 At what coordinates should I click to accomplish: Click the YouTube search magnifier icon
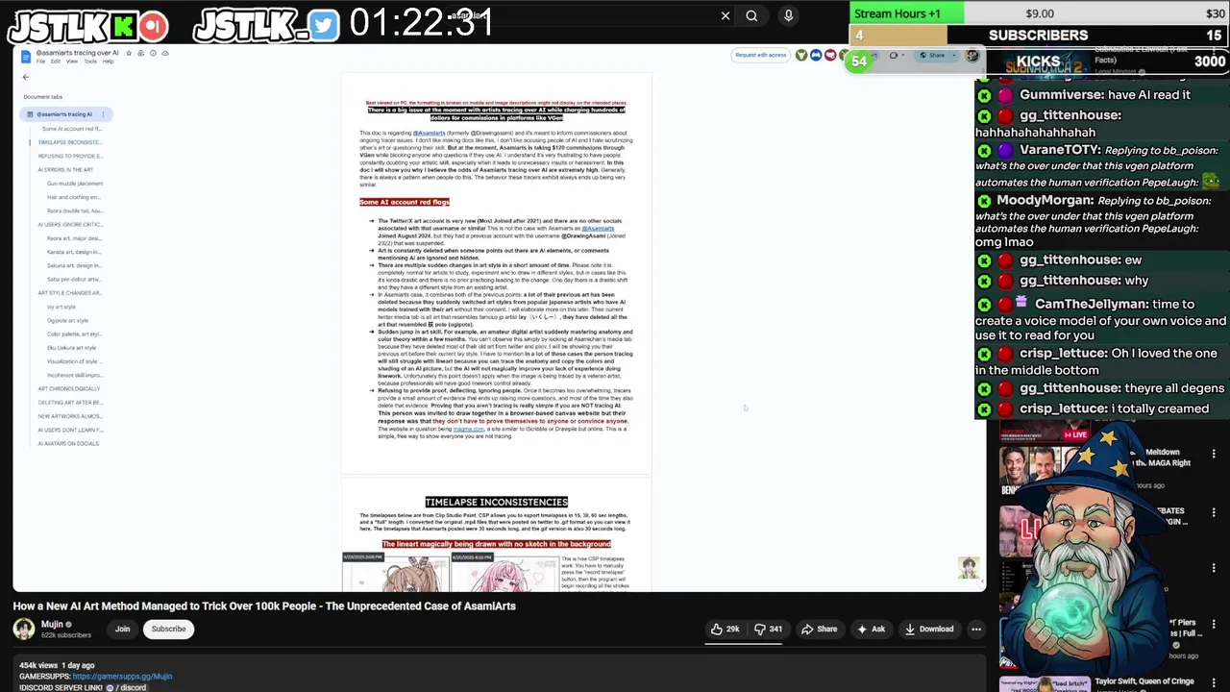pos(751,15)
